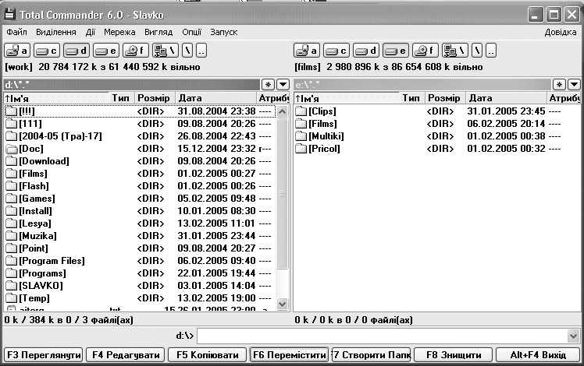The height and width of the screenshot is (366, 584).
Task: Select the [Pricol] folder icon
Action: click(301, 149)
